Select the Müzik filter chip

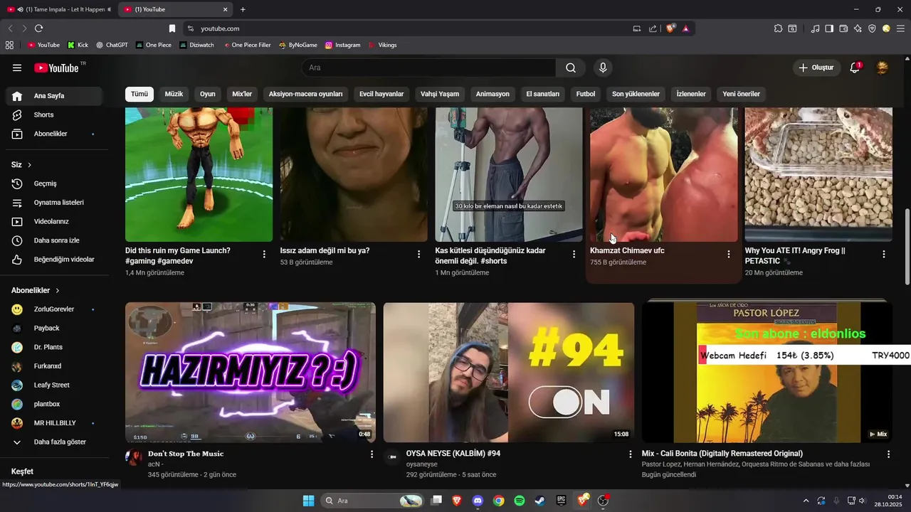pos(174,94)
